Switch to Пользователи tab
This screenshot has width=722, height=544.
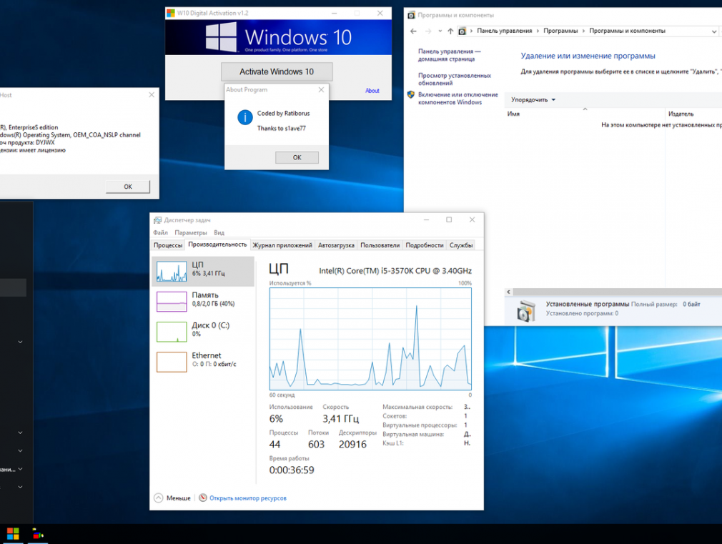coord(380,245)
